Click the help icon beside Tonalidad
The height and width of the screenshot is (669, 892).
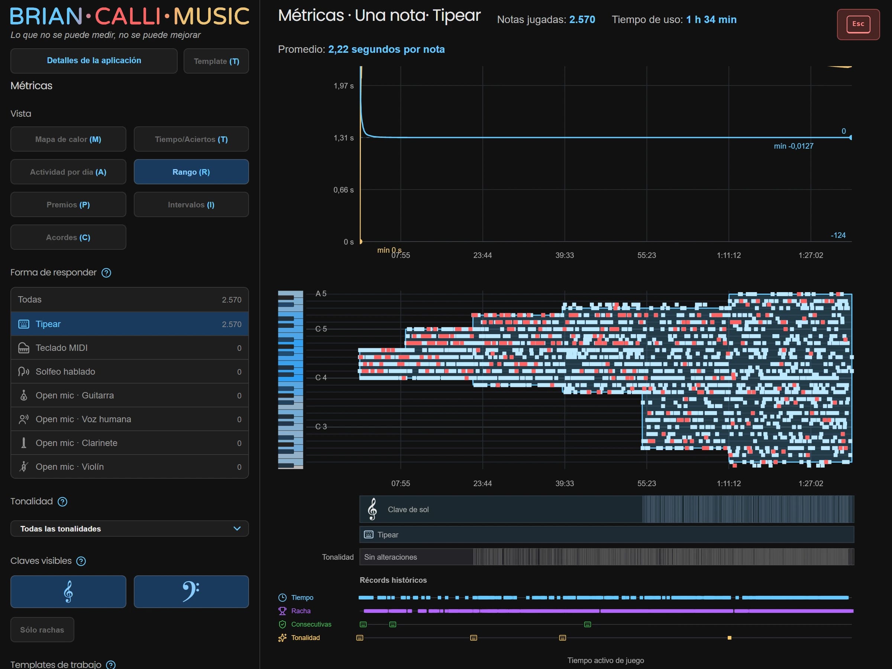coord(62,502)
